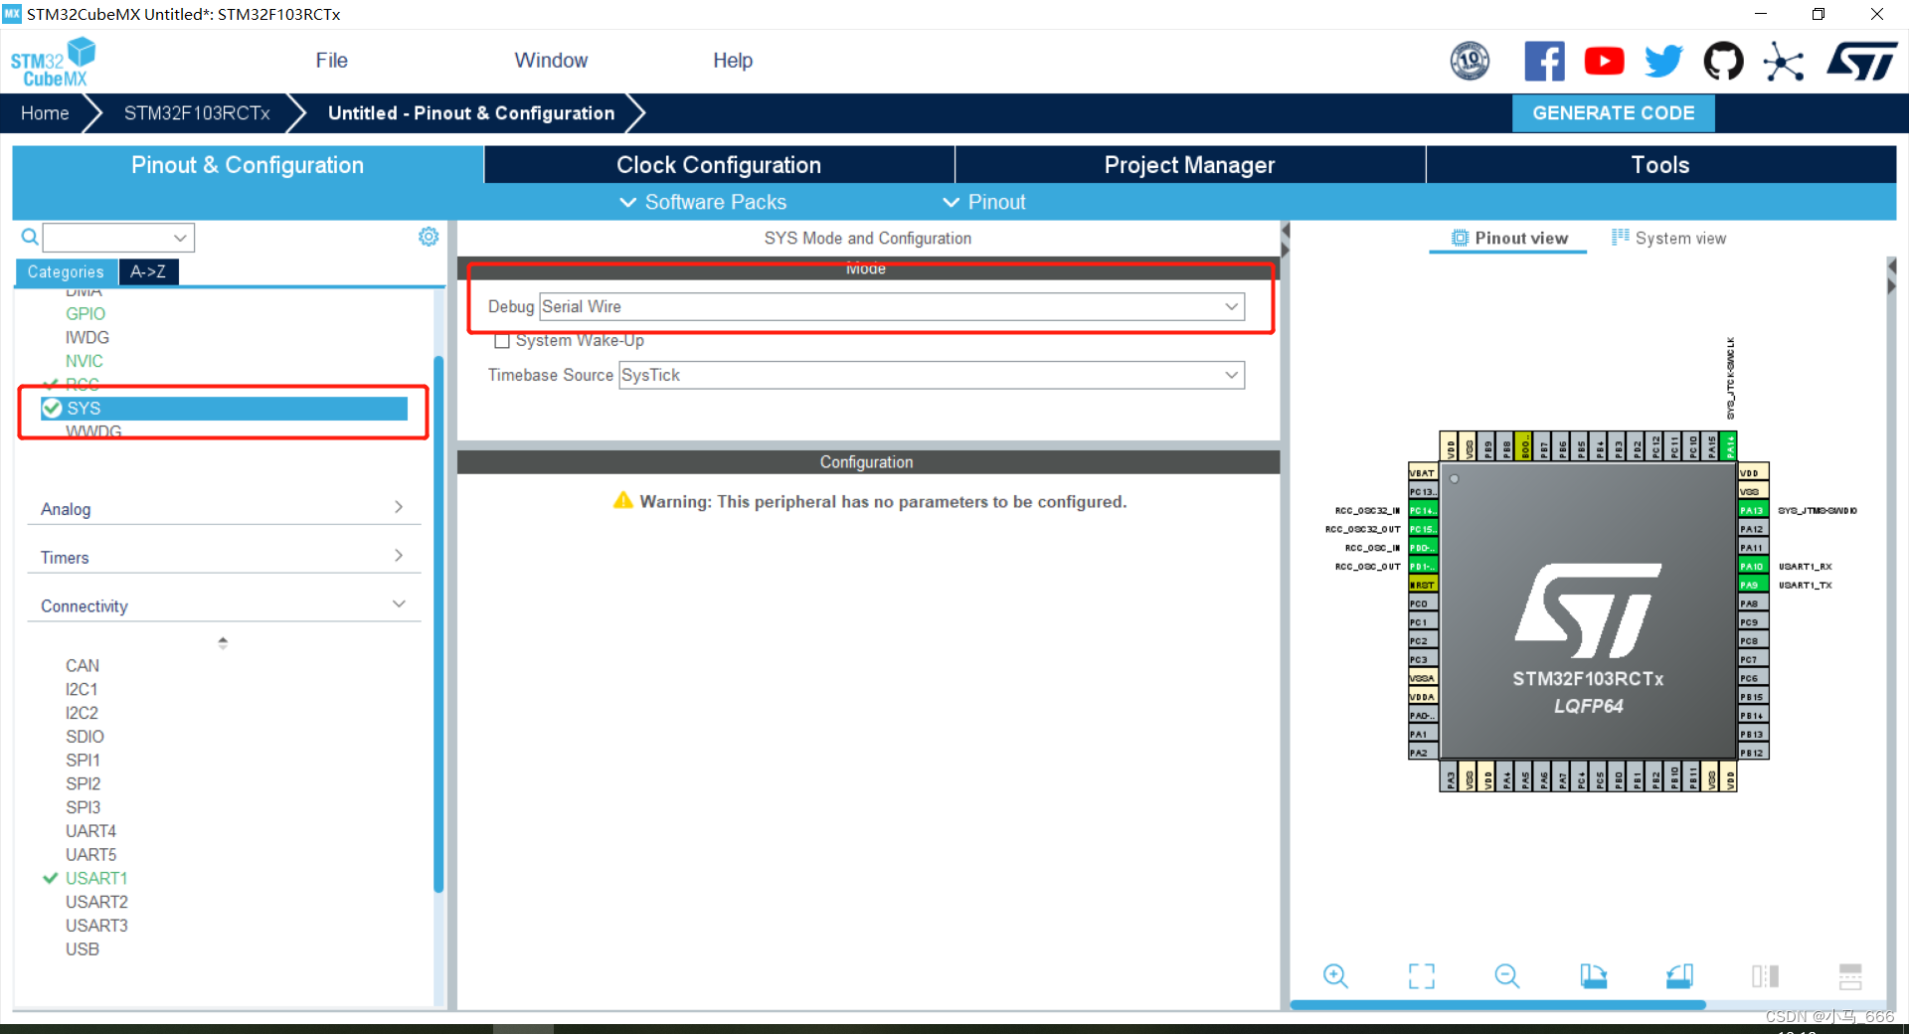
Task: Collapse the Connectivity category
Action: pos(223,605)
